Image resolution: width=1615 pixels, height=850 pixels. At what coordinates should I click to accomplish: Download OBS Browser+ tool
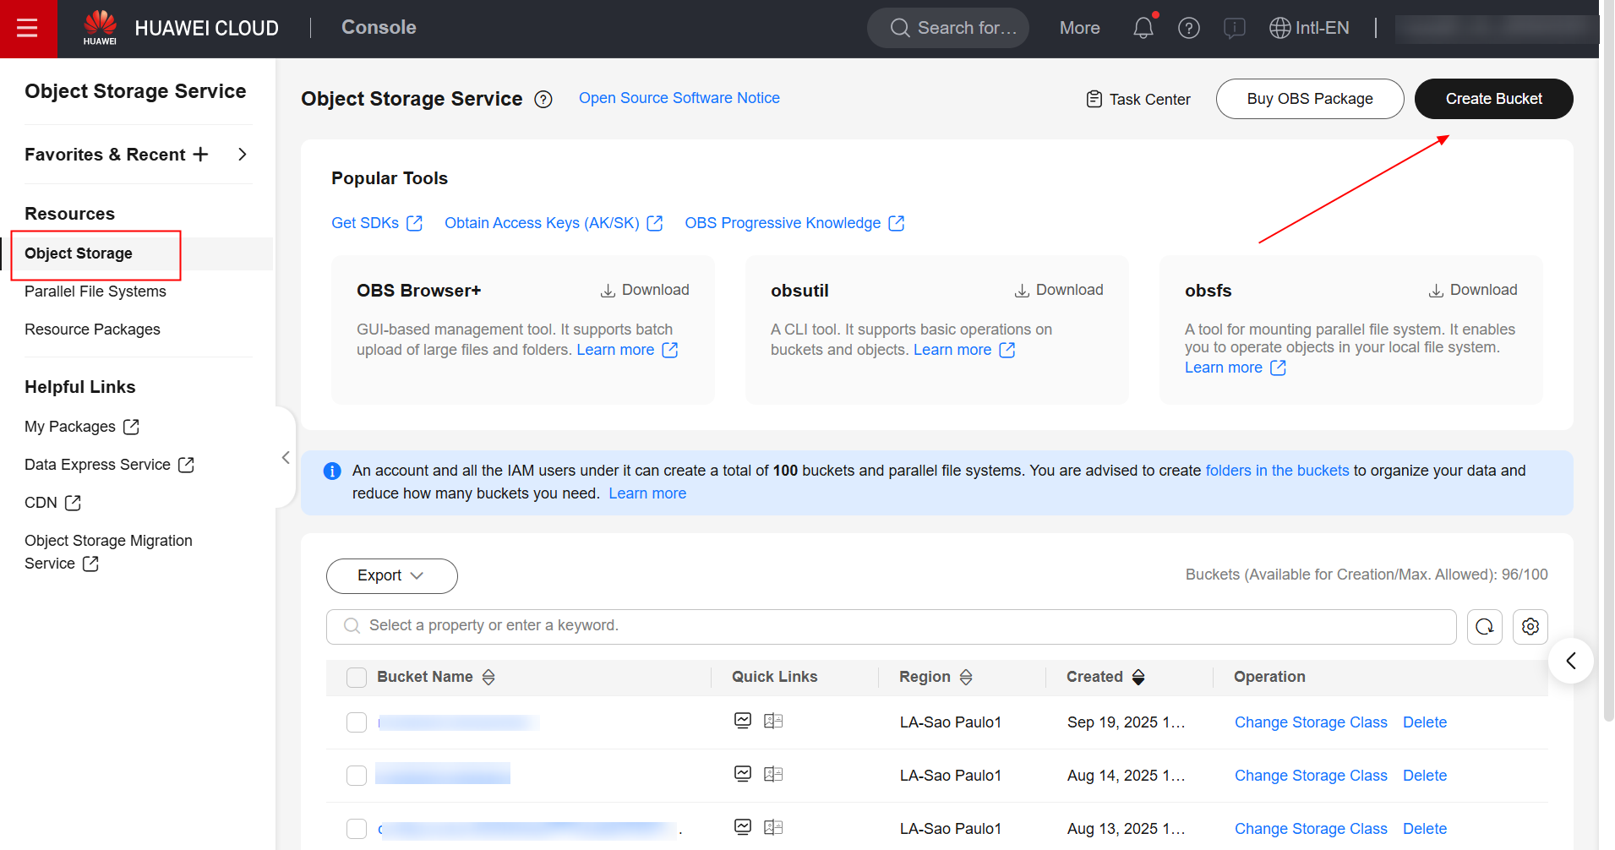pos(645,290)
